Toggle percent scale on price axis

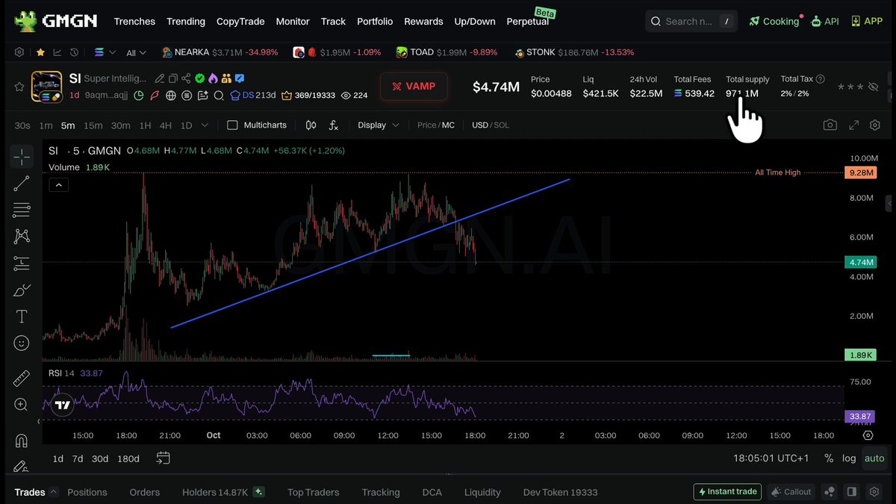click(x=829, y=458)
